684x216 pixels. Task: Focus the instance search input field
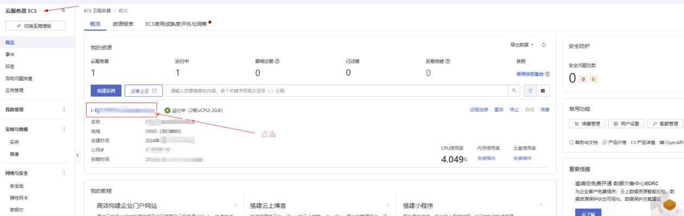(337, 91)
